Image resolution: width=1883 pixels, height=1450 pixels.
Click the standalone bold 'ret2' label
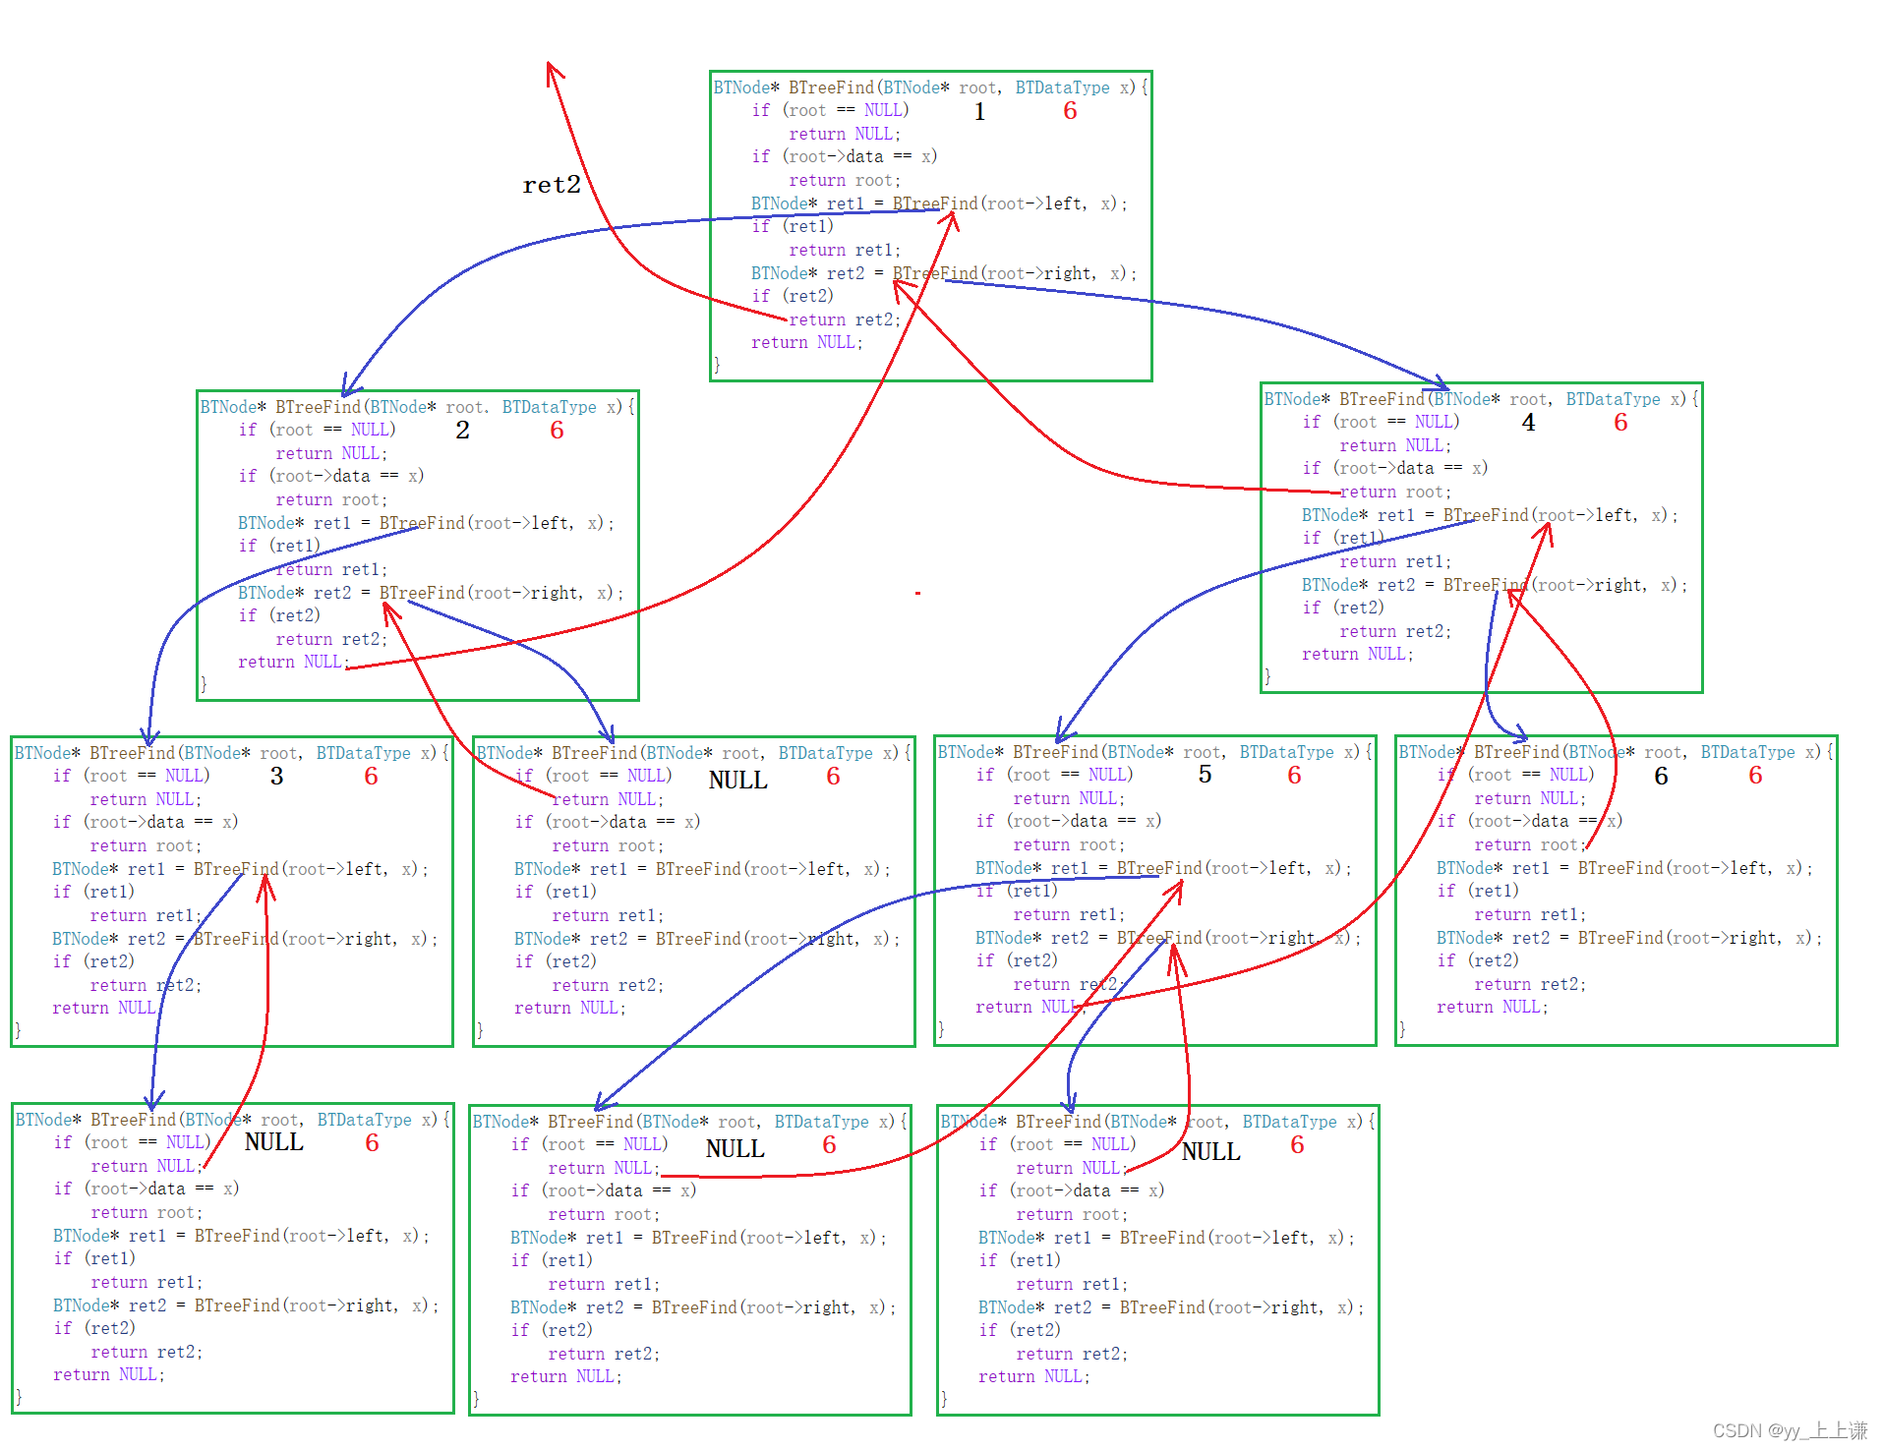click(x=552, y=185)
